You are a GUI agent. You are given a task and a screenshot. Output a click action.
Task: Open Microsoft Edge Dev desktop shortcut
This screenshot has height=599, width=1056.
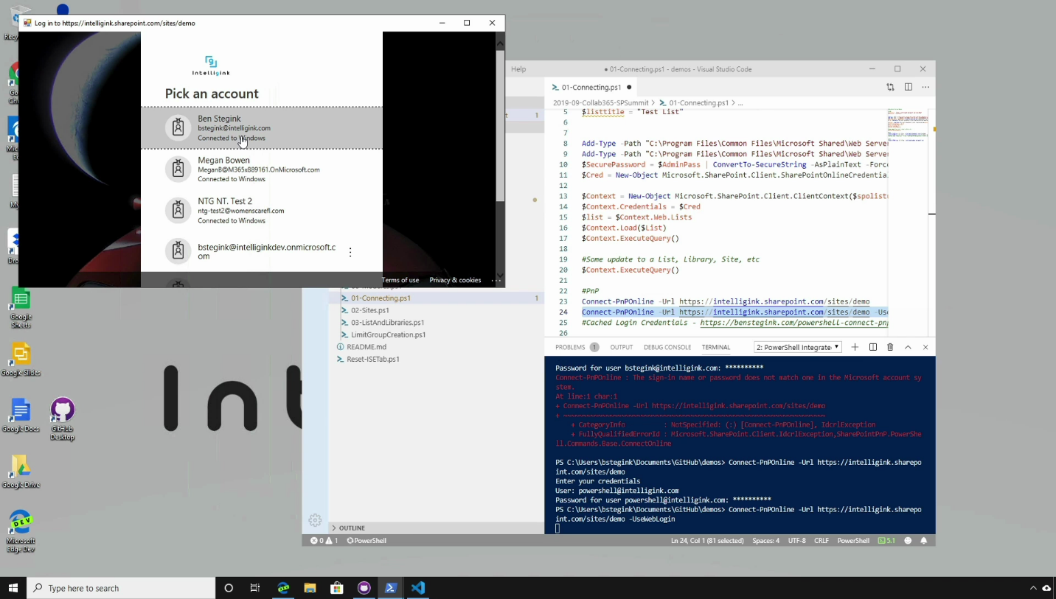coord(21,531)
